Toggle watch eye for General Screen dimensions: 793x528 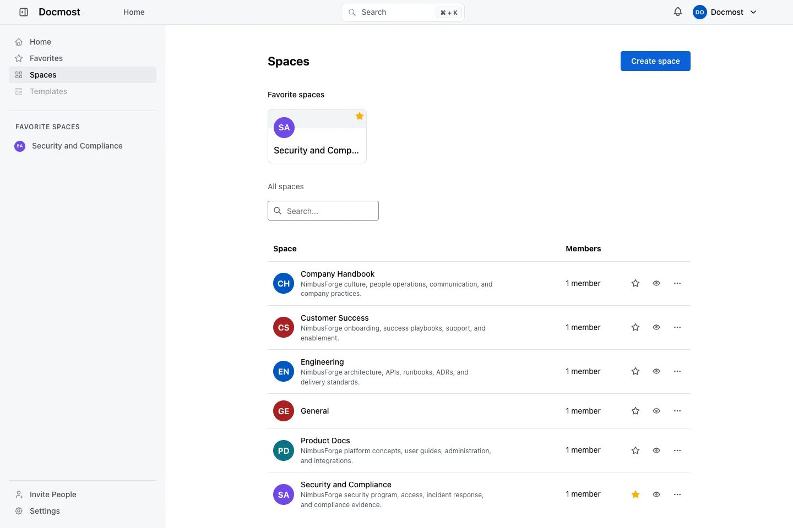point(656,411)
